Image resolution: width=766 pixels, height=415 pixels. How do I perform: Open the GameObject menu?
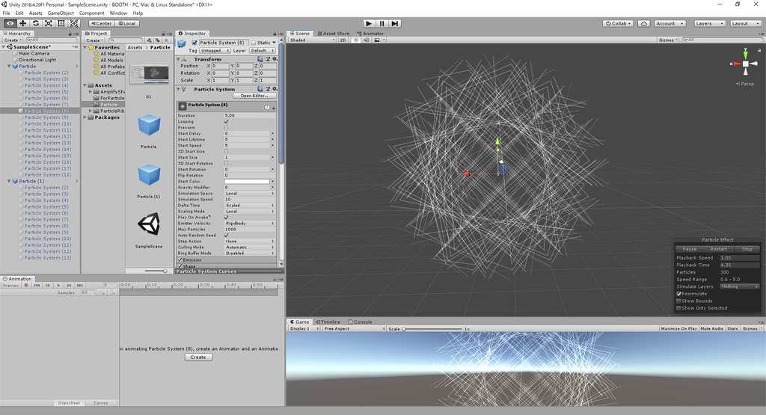click(x=61, y=13)
